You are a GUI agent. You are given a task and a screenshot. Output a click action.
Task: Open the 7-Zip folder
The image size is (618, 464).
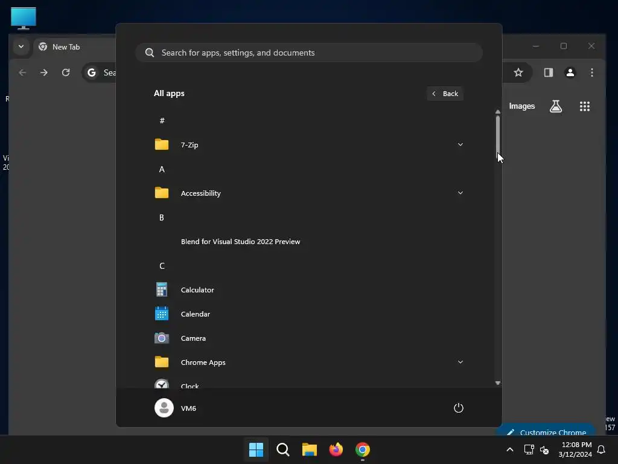[x=308, y=145]
